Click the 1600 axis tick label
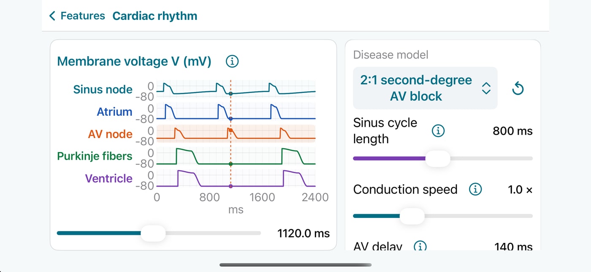591x272 pixels. point(262,197)
